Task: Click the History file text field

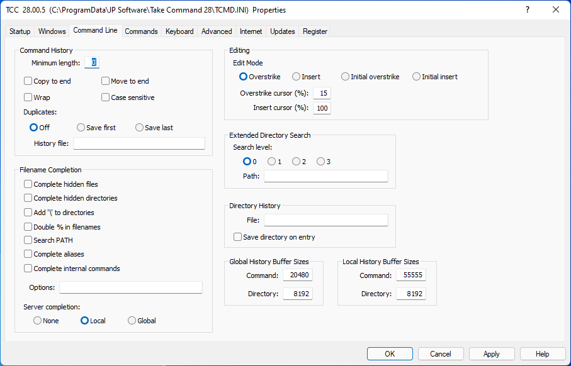Action: click(139, 143)
